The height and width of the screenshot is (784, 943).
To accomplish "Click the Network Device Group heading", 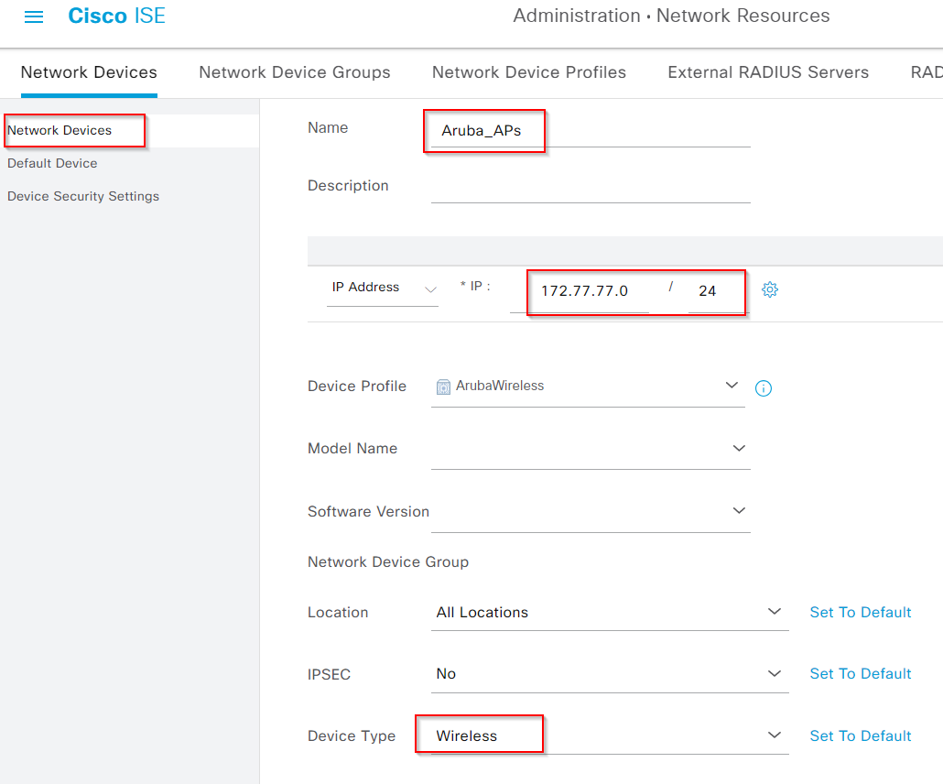I will (x=388, y=562).
